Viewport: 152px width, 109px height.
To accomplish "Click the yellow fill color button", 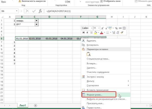I will (x=96, y=32).
